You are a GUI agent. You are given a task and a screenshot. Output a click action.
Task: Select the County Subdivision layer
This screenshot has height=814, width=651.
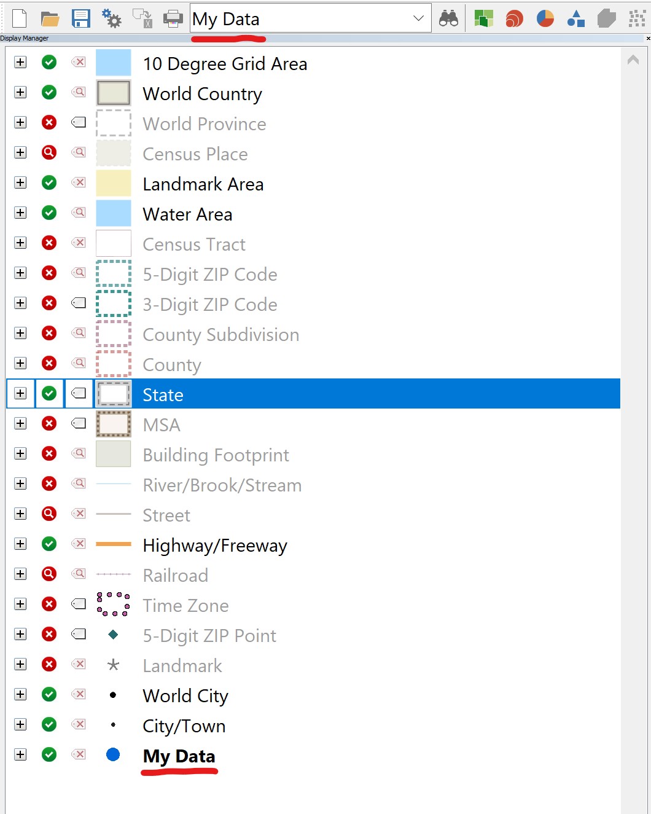[220, 335]
